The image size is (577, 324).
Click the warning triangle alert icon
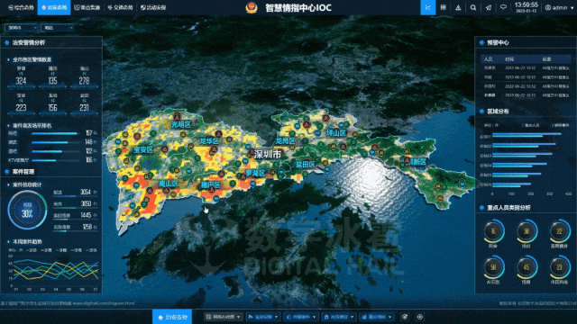pos(458,7)
